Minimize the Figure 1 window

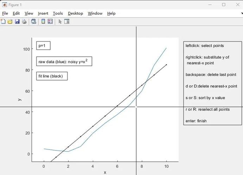(x=210, y=5)
